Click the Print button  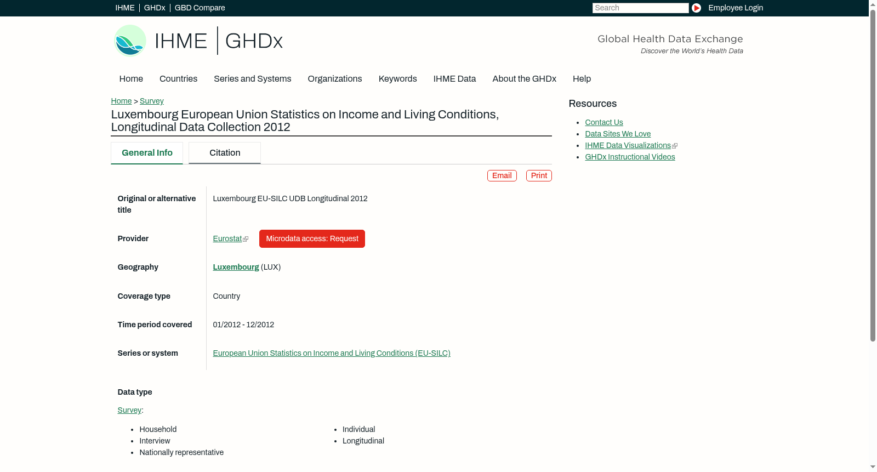pyautogui.click(x=539, y=175)
